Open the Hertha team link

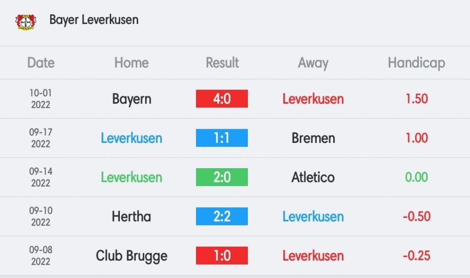coord(131,216)
